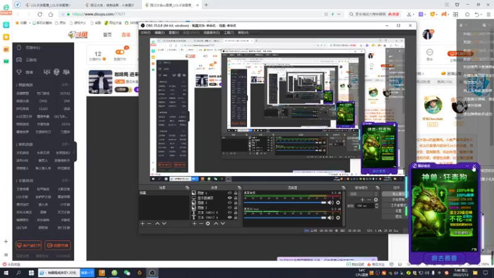
Task: Move the selected source up in the list
Action: coord(216,224)
